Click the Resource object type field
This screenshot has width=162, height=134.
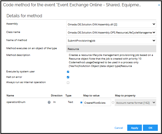(111, 49)
